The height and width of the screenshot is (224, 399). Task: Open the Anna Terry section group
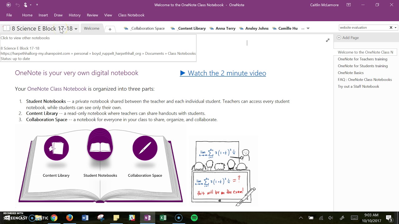(x=223, y=28)
